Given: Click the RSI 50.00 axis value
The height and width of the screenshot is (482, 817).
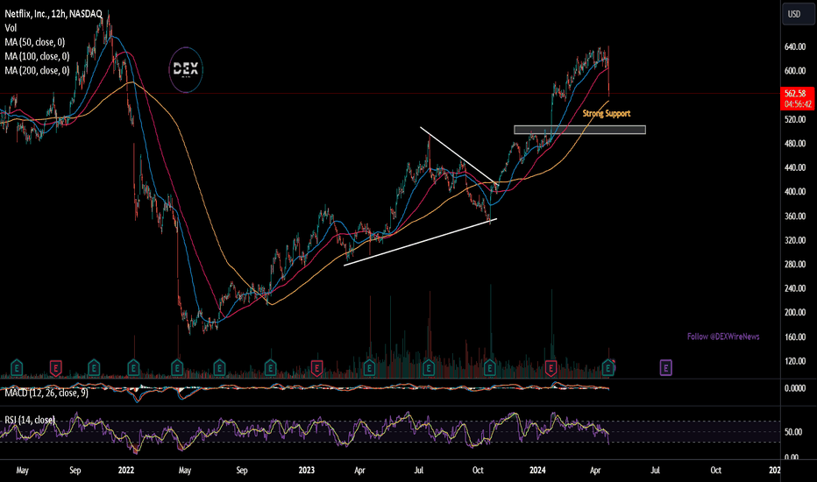Looking at the screenshot, I should pyautogui.click(x=793, y=432).
